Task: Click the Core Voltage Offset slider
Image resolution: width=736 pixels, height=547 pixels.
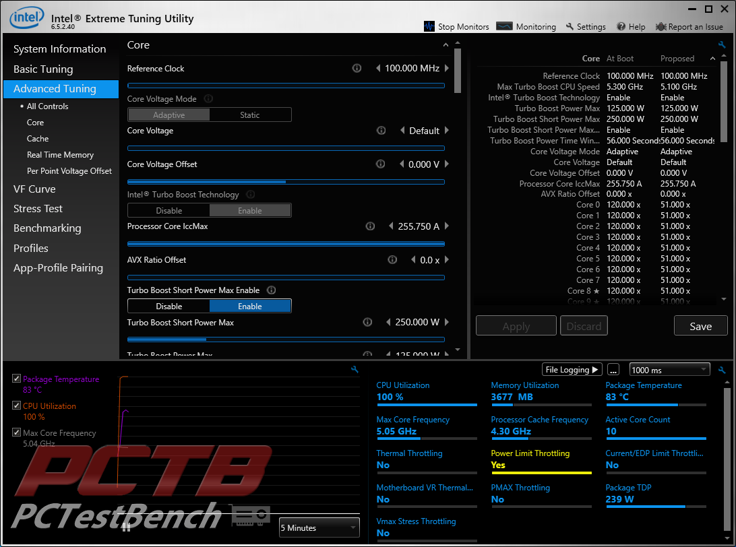Action: click(286, 182)
